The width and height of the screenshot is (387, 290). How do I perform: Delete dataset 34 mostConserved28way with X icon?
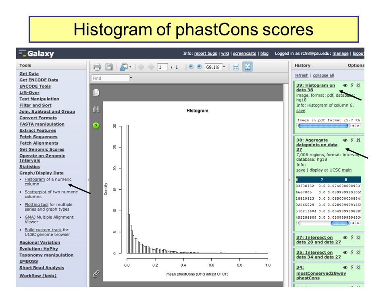(x=358, y=267)
